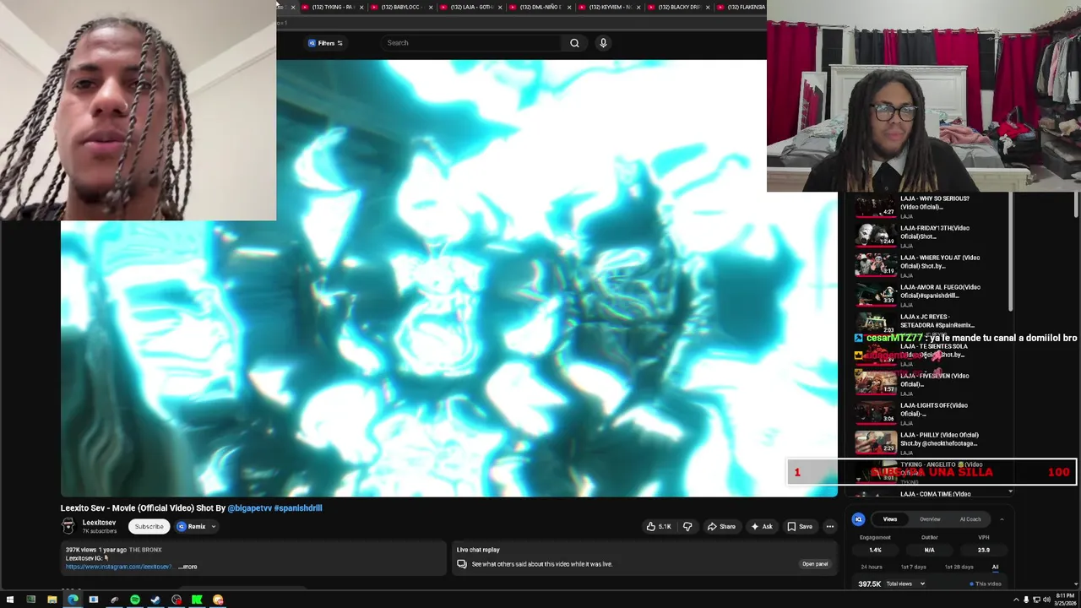1081x608 pixels.
Task: Select the Views tab in vidIQ panel
Action: click(x=890, y=519)
